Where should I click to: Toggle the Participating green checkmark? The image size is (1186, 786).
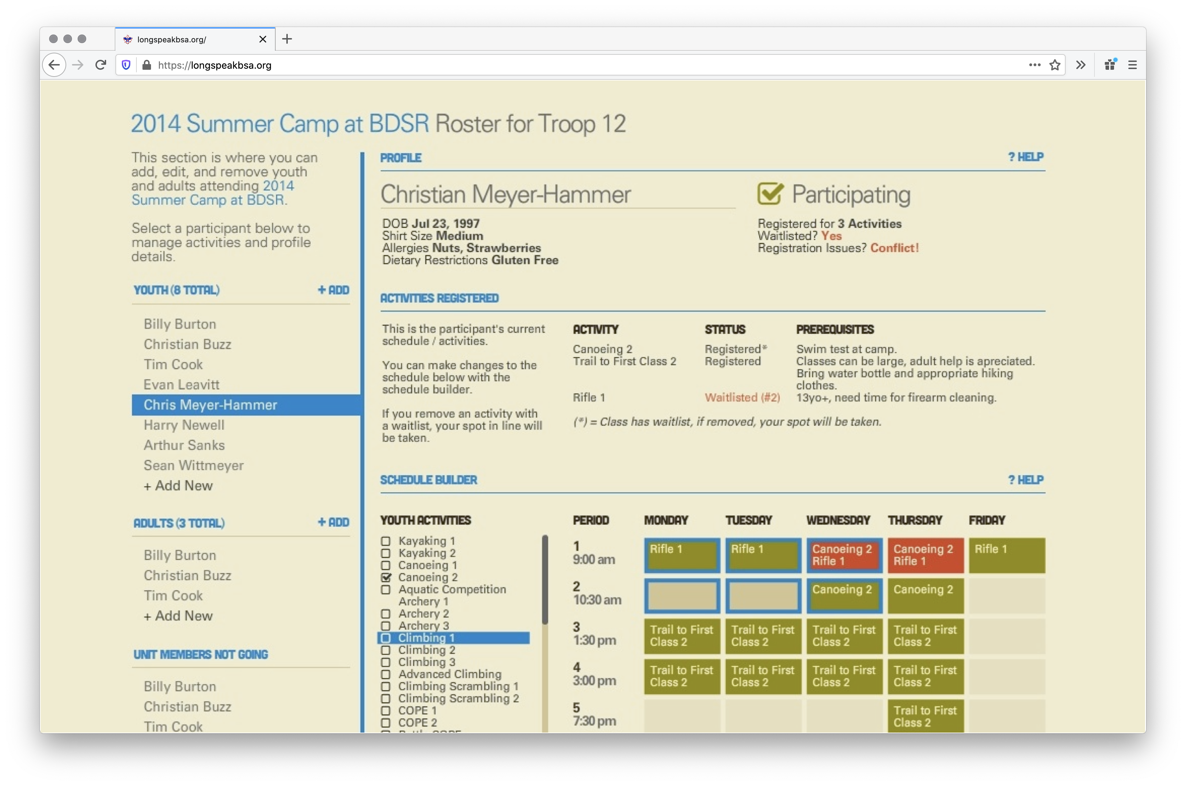click(x=770, y=194)
